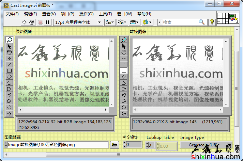This screenshot has height=161, width=243.
Task: Select the Pan hand tool in 原始图像 palette
Action: point(9,52)
